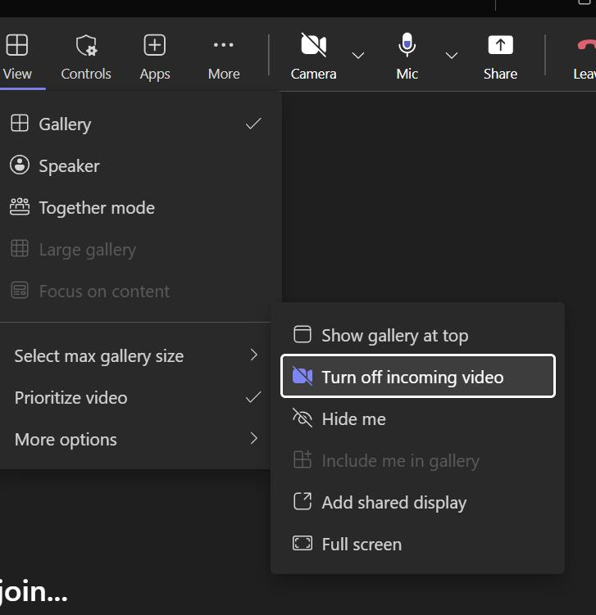Click the Include me in gallery icon
Image resolution: width=596 pixels, height=615 pixels.
point(303,459)
